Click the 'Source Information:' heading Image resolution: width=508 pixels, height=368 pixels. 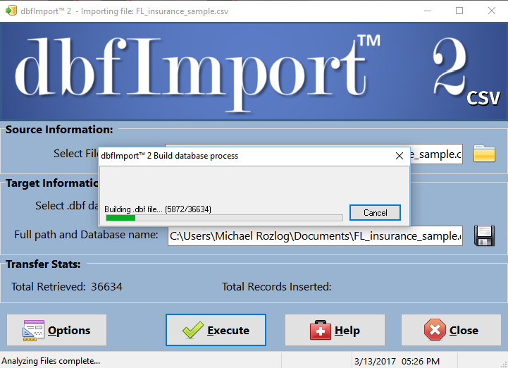click(x=59, y=130)
